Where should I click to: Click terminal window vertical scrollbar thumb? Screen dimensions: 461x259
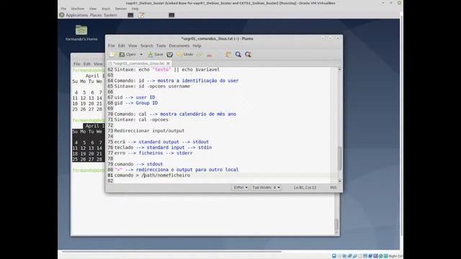(x=336, y=224)
